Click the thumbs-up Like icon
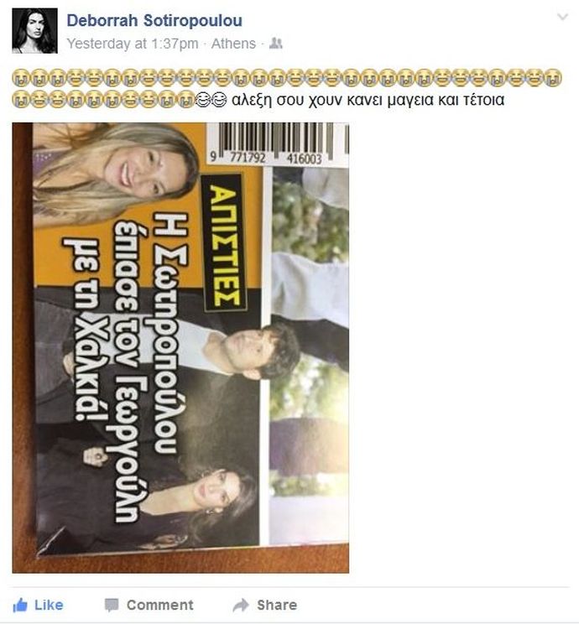This screenshot has width=579, height=624. (x=20, y=605)
